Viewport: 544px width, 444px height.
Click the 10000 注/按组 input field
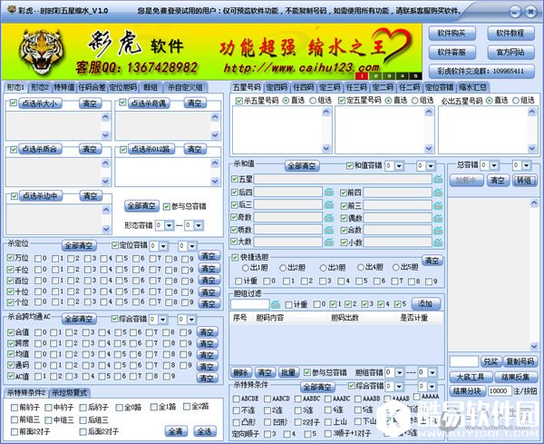pyautogui.click(x=500, y=391)
